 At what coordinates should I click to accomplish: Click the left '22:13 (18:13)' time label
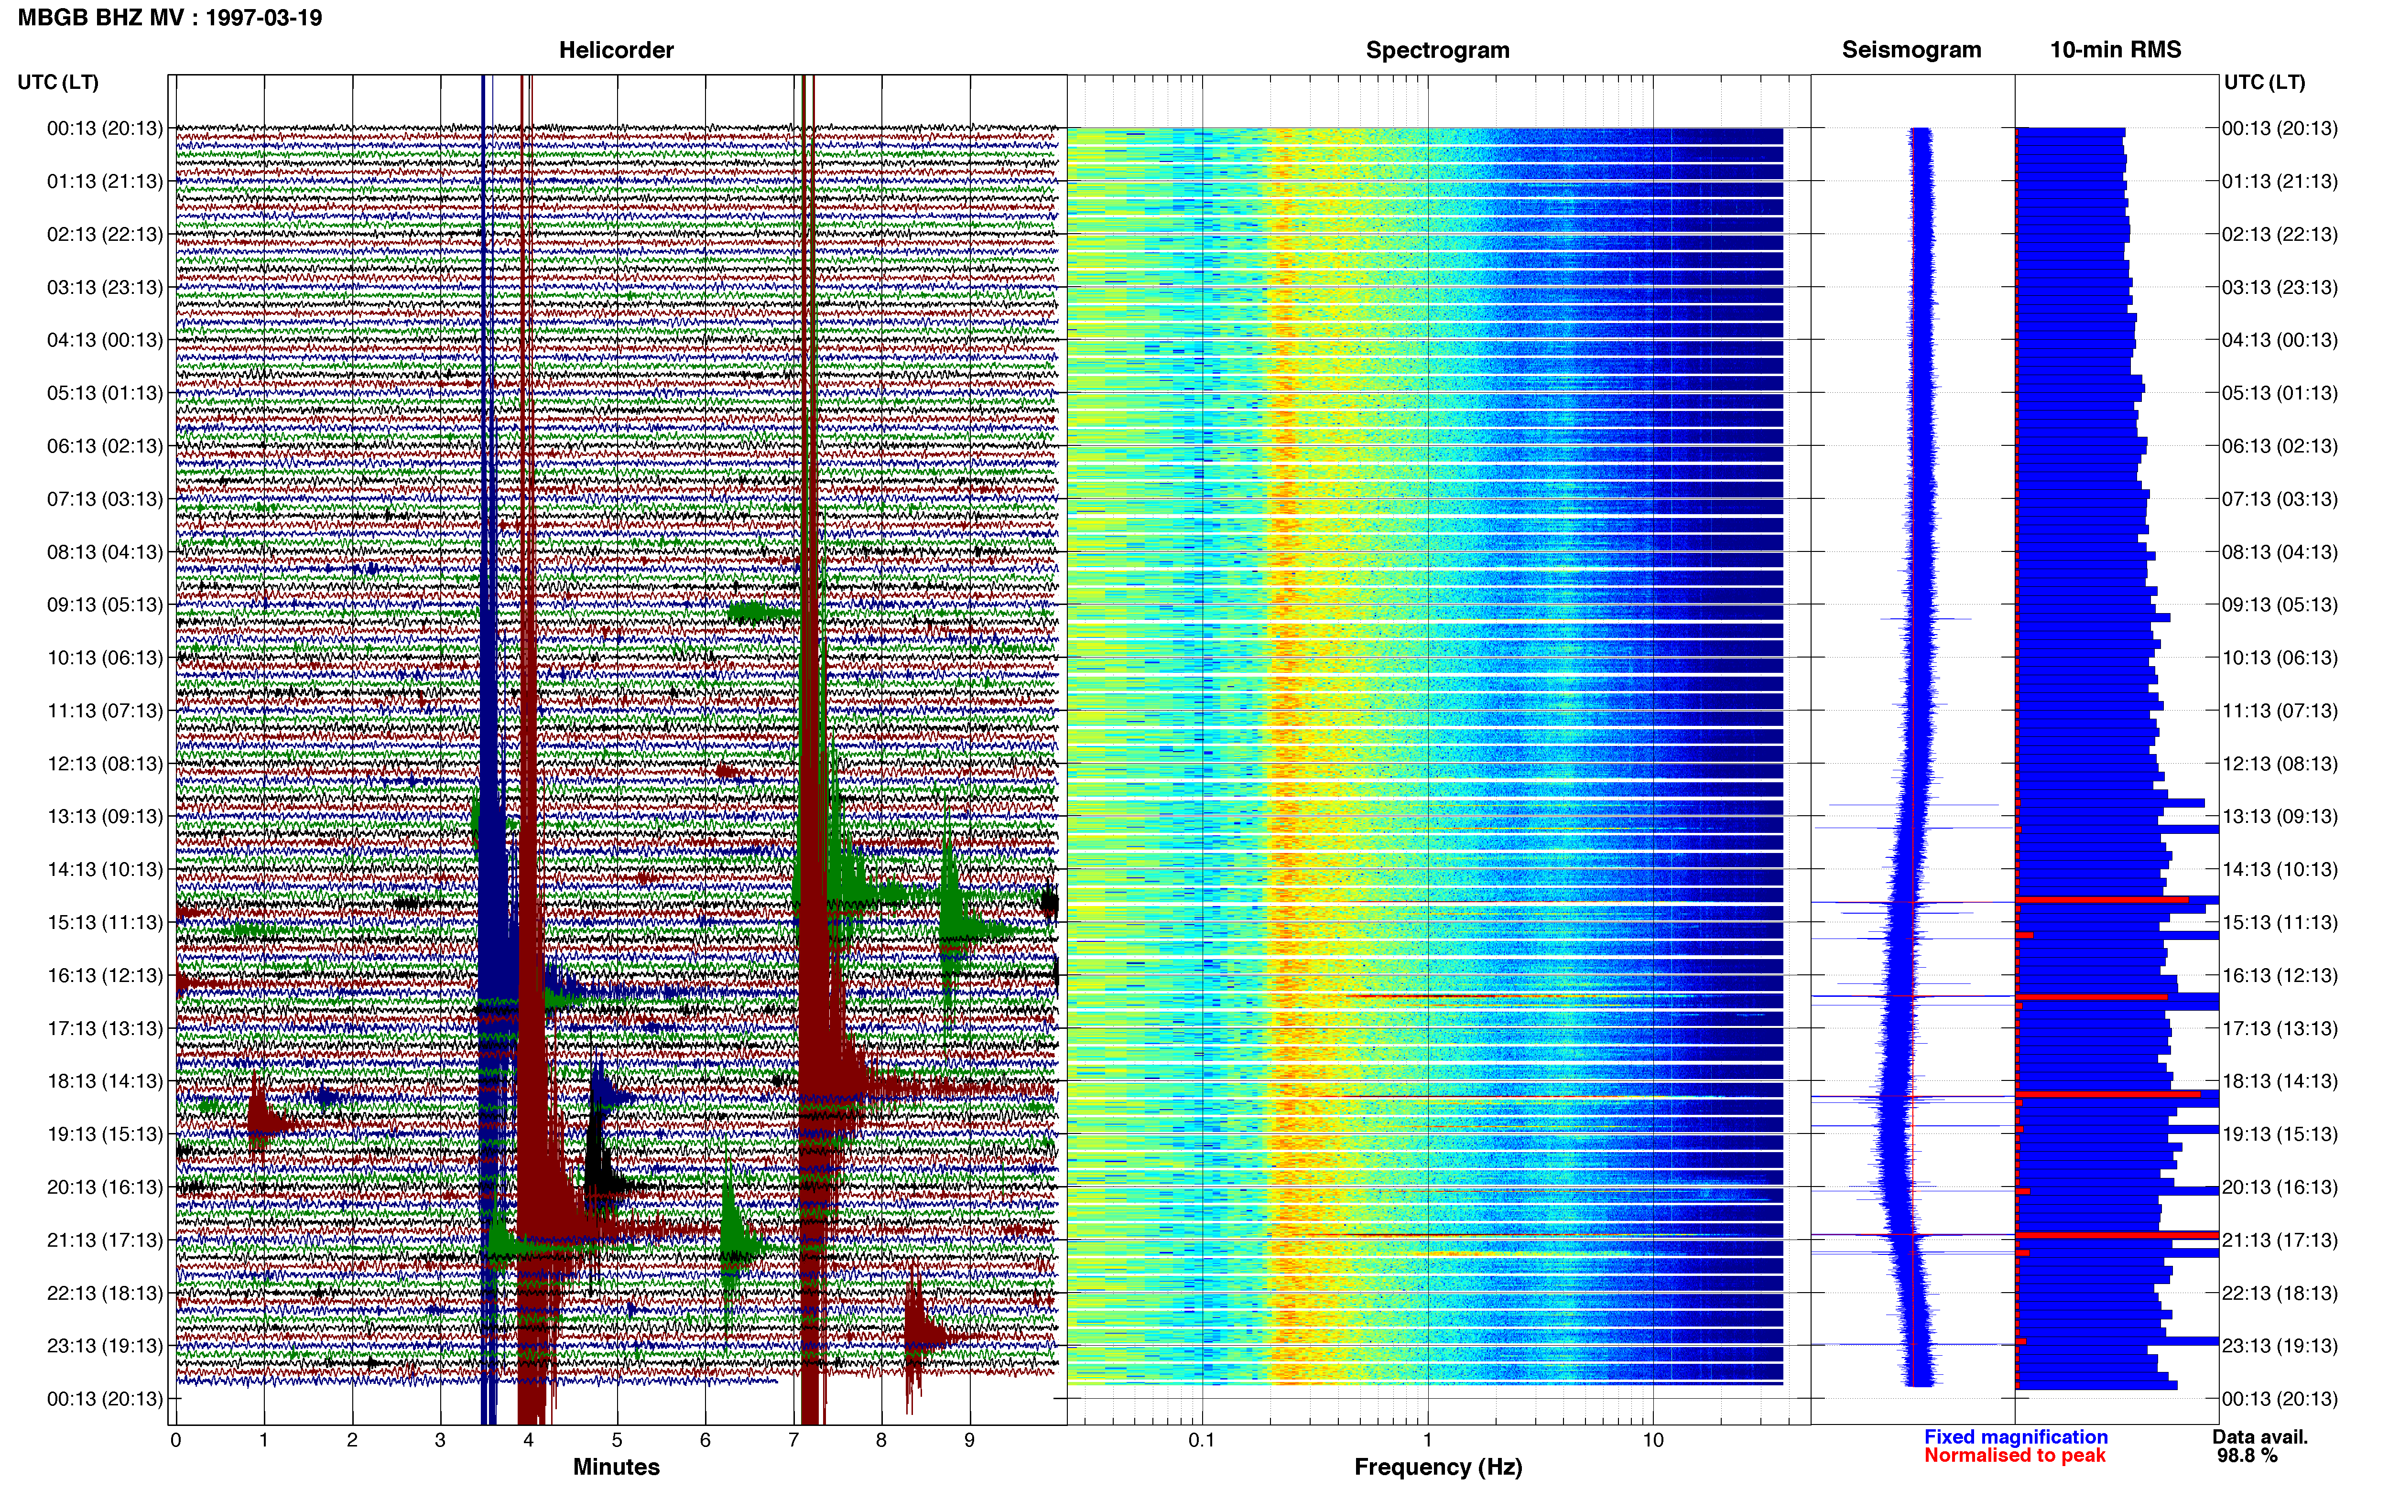[105, 1293]
